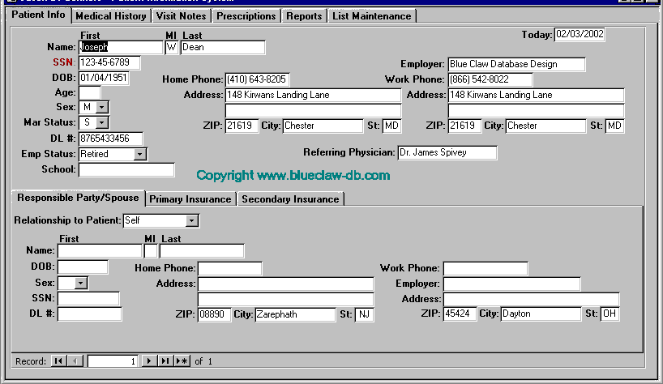Click the patient middle initial field
Image resolution: width=663 pixels, height=384 pixels.
[171, 47]
